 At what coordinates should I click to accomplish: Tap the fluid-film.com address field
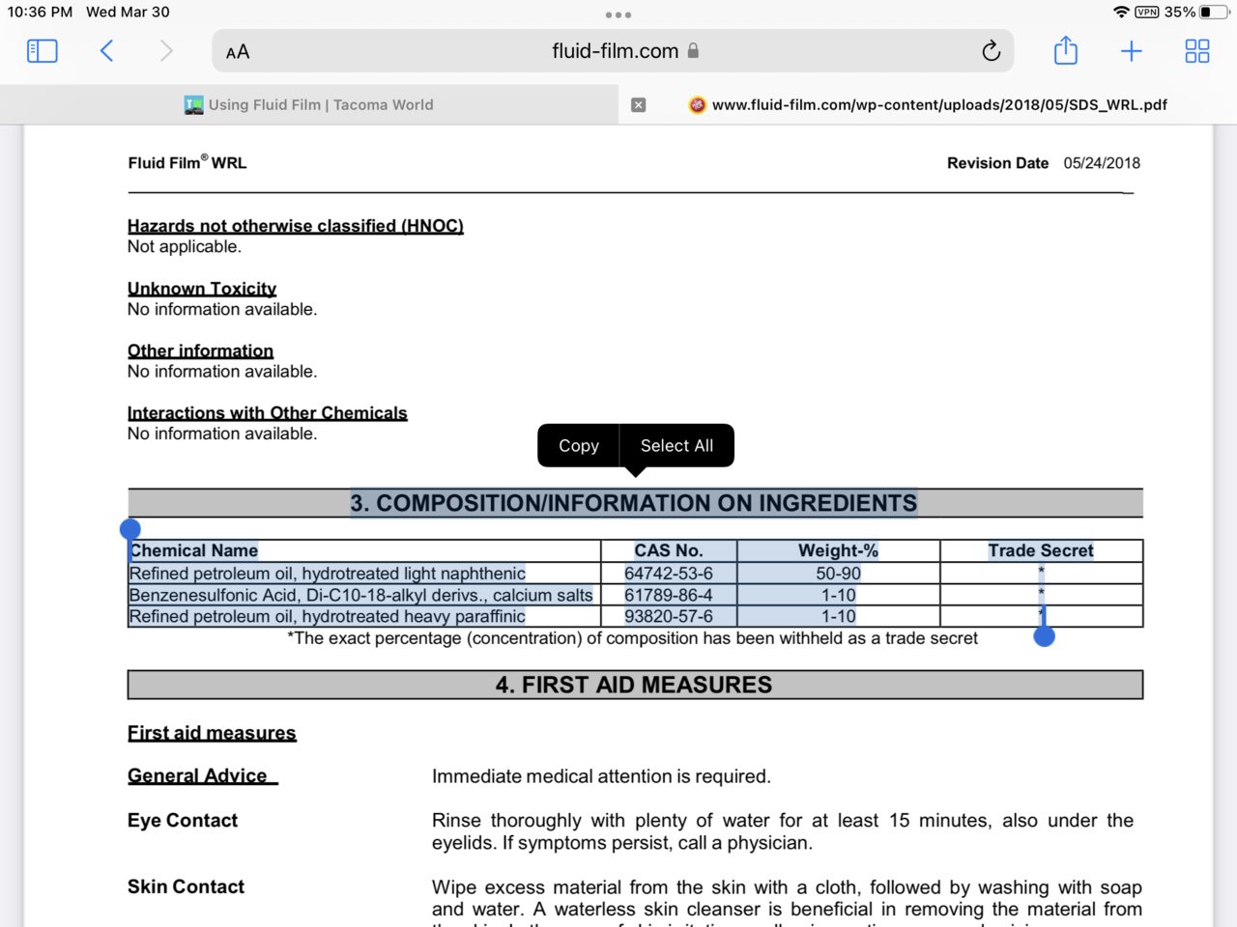click(614, 51)
